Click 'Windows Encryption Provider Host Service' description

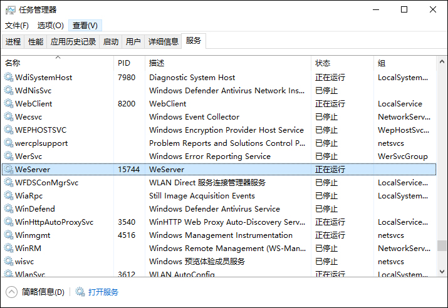point(226,130)
